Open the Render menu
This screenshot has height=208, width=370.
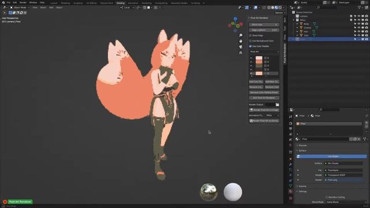[x=23, y=2]
